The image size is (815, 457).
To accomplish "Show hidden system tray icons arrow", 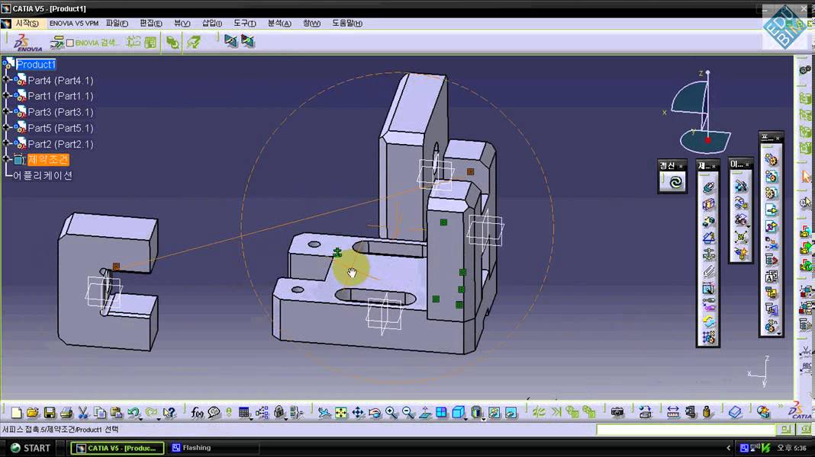I will [x=728, y=448].
